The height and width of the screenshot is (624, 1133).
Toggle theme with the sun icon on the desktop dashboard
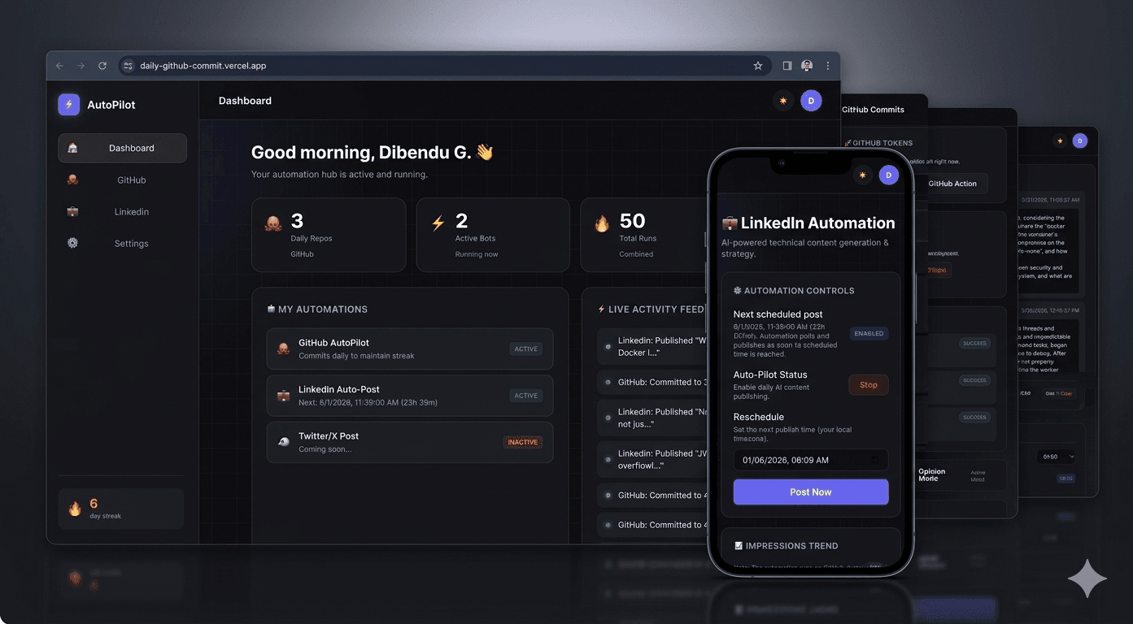coord(783,101)
